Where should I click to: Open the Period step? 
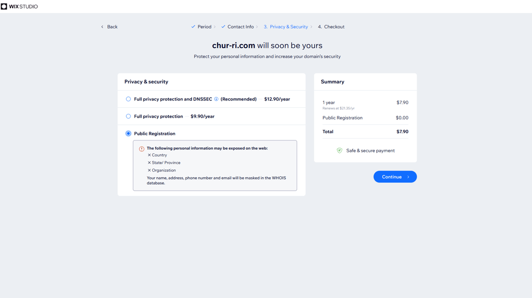[x=204, y=27]
